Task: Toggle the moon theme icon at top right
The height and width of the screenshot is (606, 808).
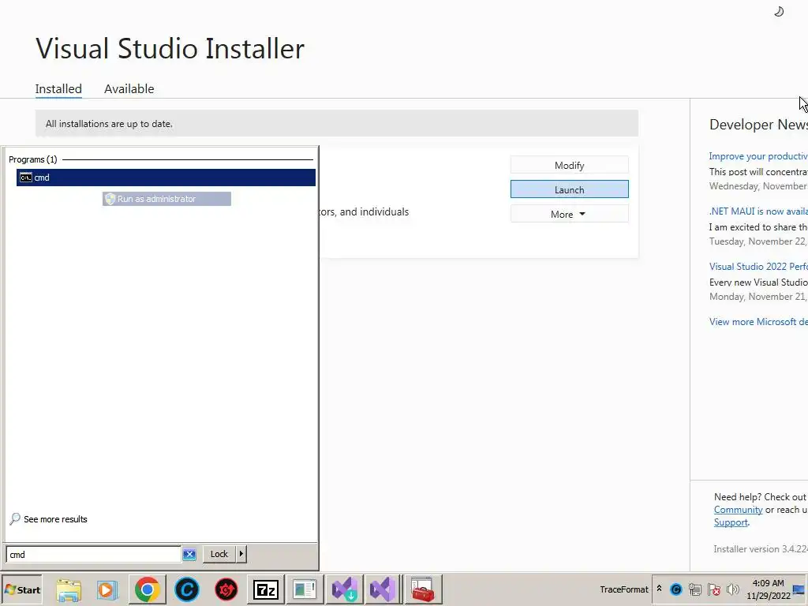Action: (779, 11)
